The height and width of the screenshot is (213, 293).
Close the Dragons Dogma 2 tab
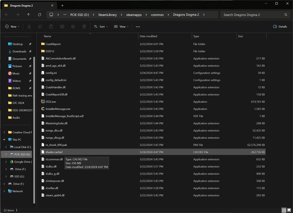click(52, 6)
